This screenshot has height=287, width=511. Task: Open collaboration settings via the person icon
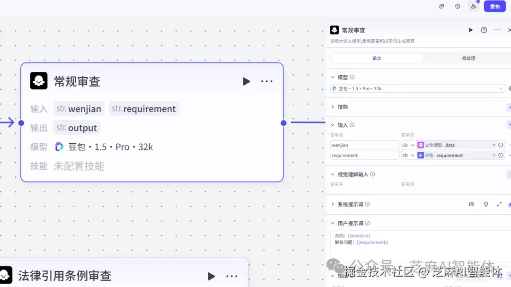(x=474, y=6)
